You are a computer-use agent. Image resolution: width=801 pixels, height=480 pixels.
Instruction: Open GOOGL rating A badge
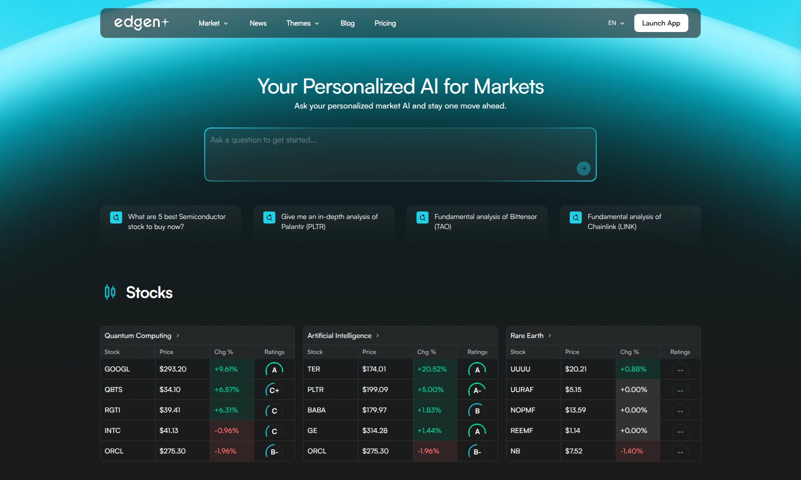coord(274,370)
